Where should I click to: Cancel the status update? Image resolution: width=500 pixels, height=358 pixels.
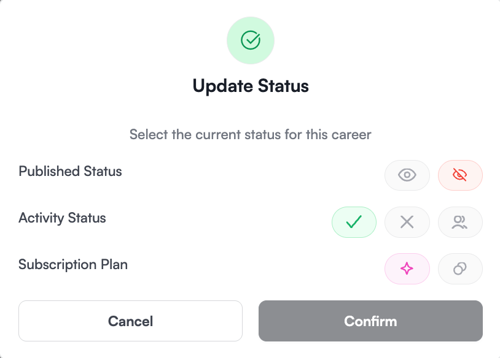point(130,321)
